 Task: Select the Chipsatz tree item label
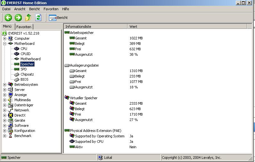pos(27,74)
